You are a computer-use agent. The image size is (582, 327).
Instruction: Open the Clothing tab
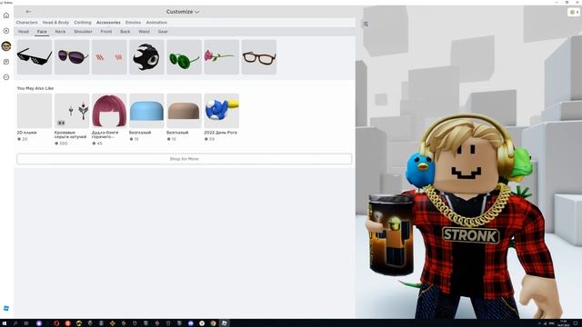pyautogui.click(x=83, y=23)
